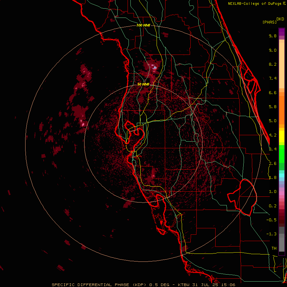Click the TH threshold legend label
Screen dimensions: 287x287
(x=274, y=248)
